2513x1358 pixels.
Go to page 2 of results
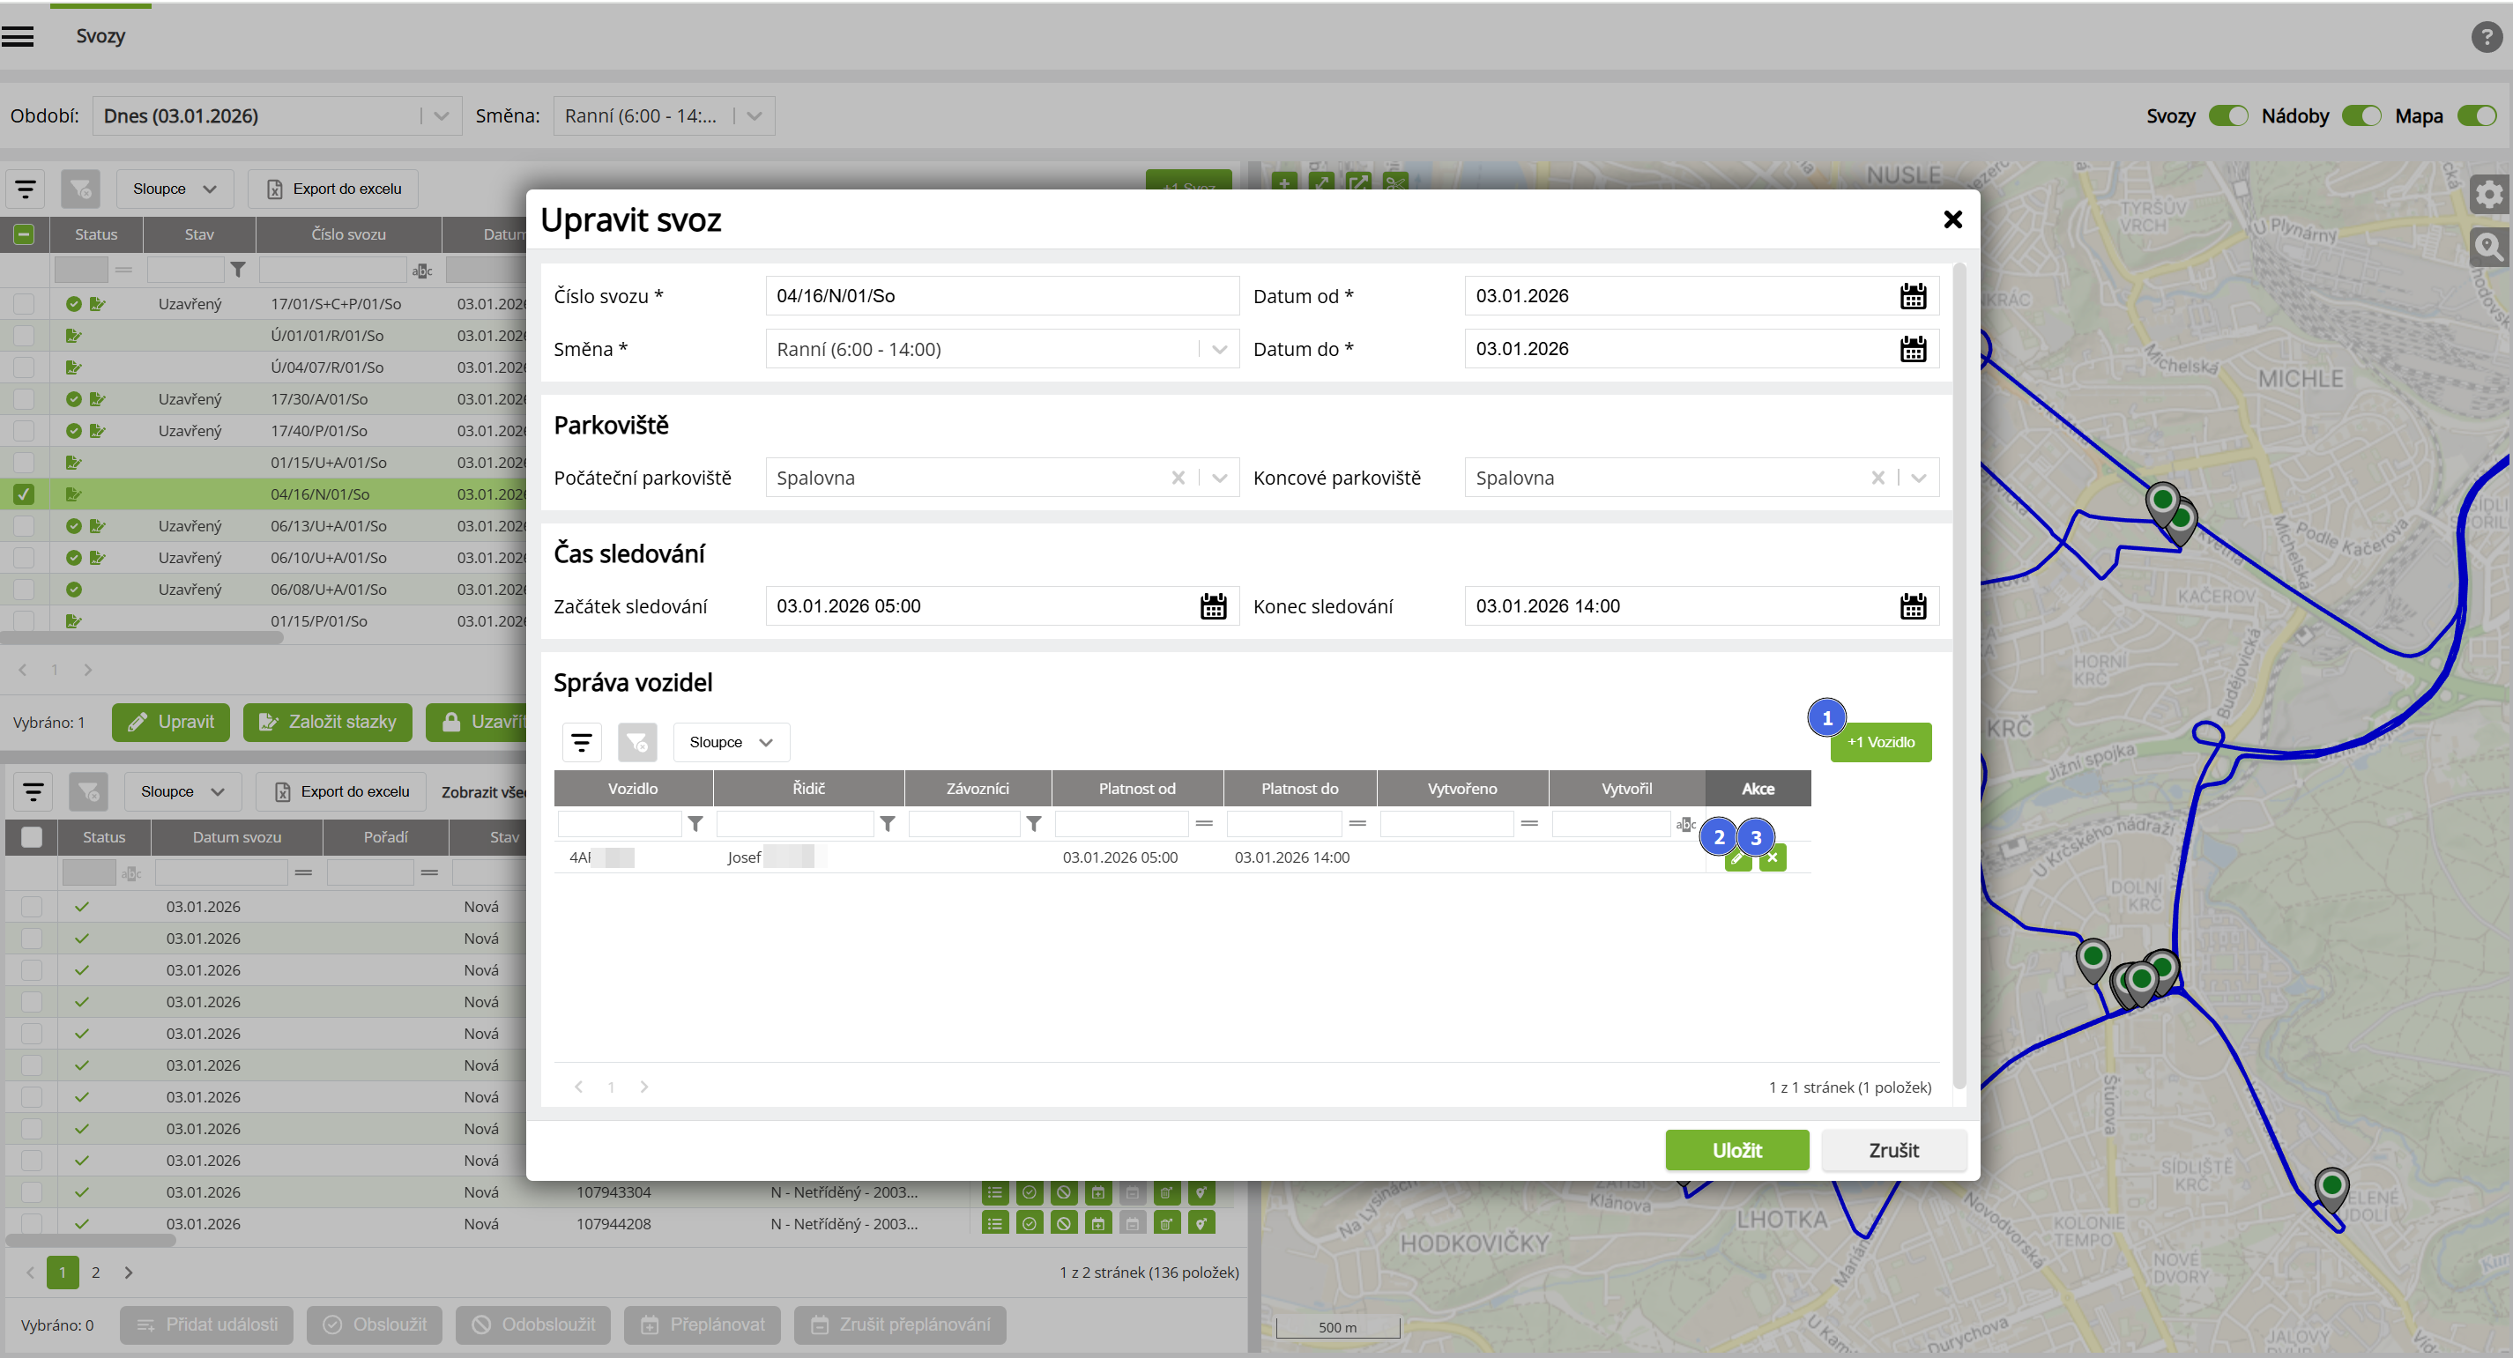95,1273
